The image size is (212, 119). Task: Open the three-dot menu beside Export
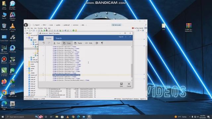pos(126,37)
